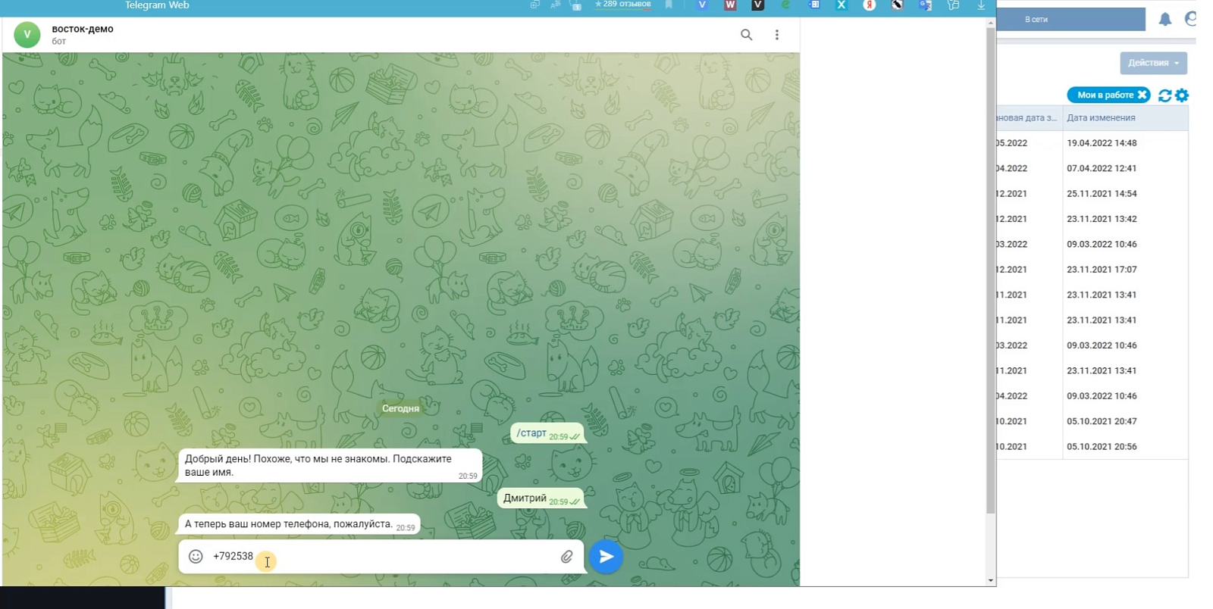Click the notifications bell icon
Screen dimensions: 1213x609
pyautogui.click(x=1165, y=20)
